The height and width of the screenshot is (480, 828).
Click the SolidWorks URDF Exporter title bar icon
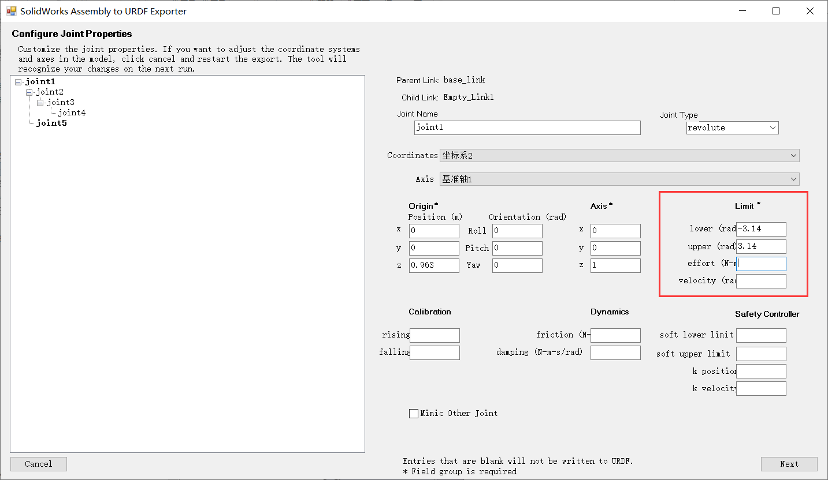(x=12, y=11)
